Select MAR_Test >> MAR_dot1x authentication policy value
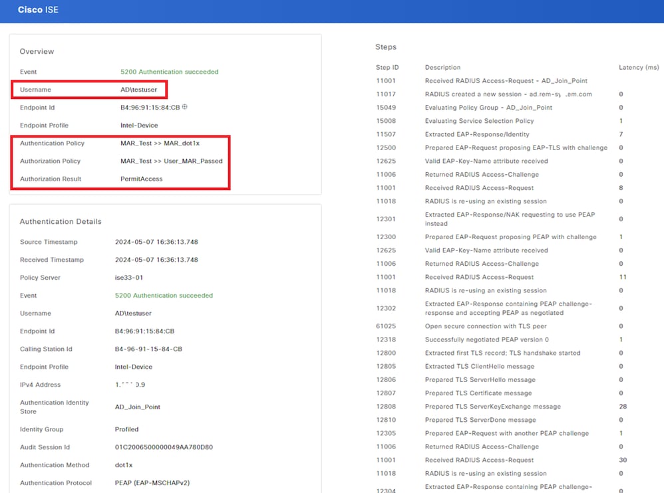The height and width of the screenshot is (493, 664). (x=160, y=144)
